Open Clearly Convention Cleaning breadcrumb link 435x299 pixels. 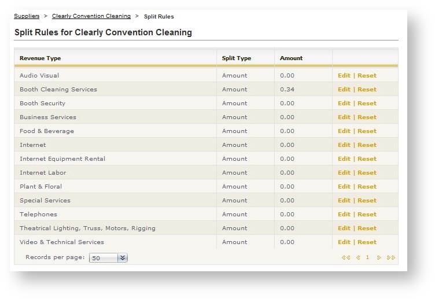tap(91, 16)
